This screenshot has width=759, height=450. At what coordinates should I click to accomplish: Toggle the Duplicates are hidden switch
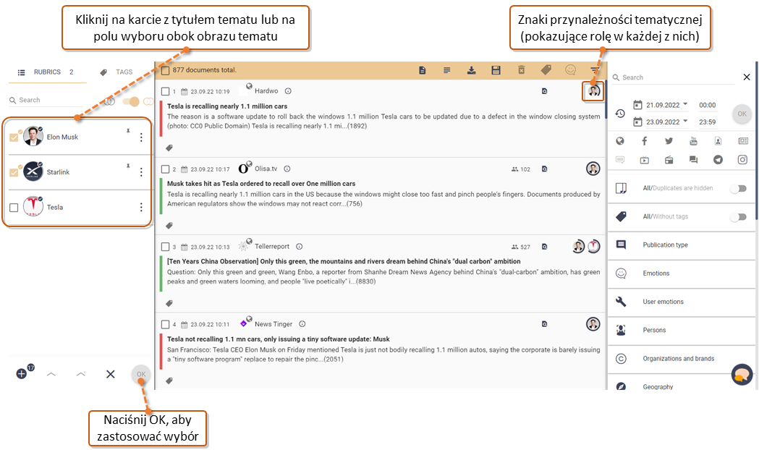coord(739,188)
